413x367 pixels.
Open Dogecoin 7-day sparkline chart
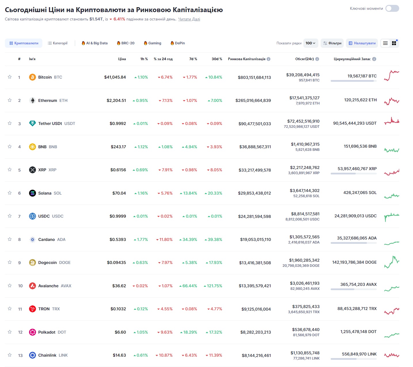pyautogui.click(x=392, y=262)
